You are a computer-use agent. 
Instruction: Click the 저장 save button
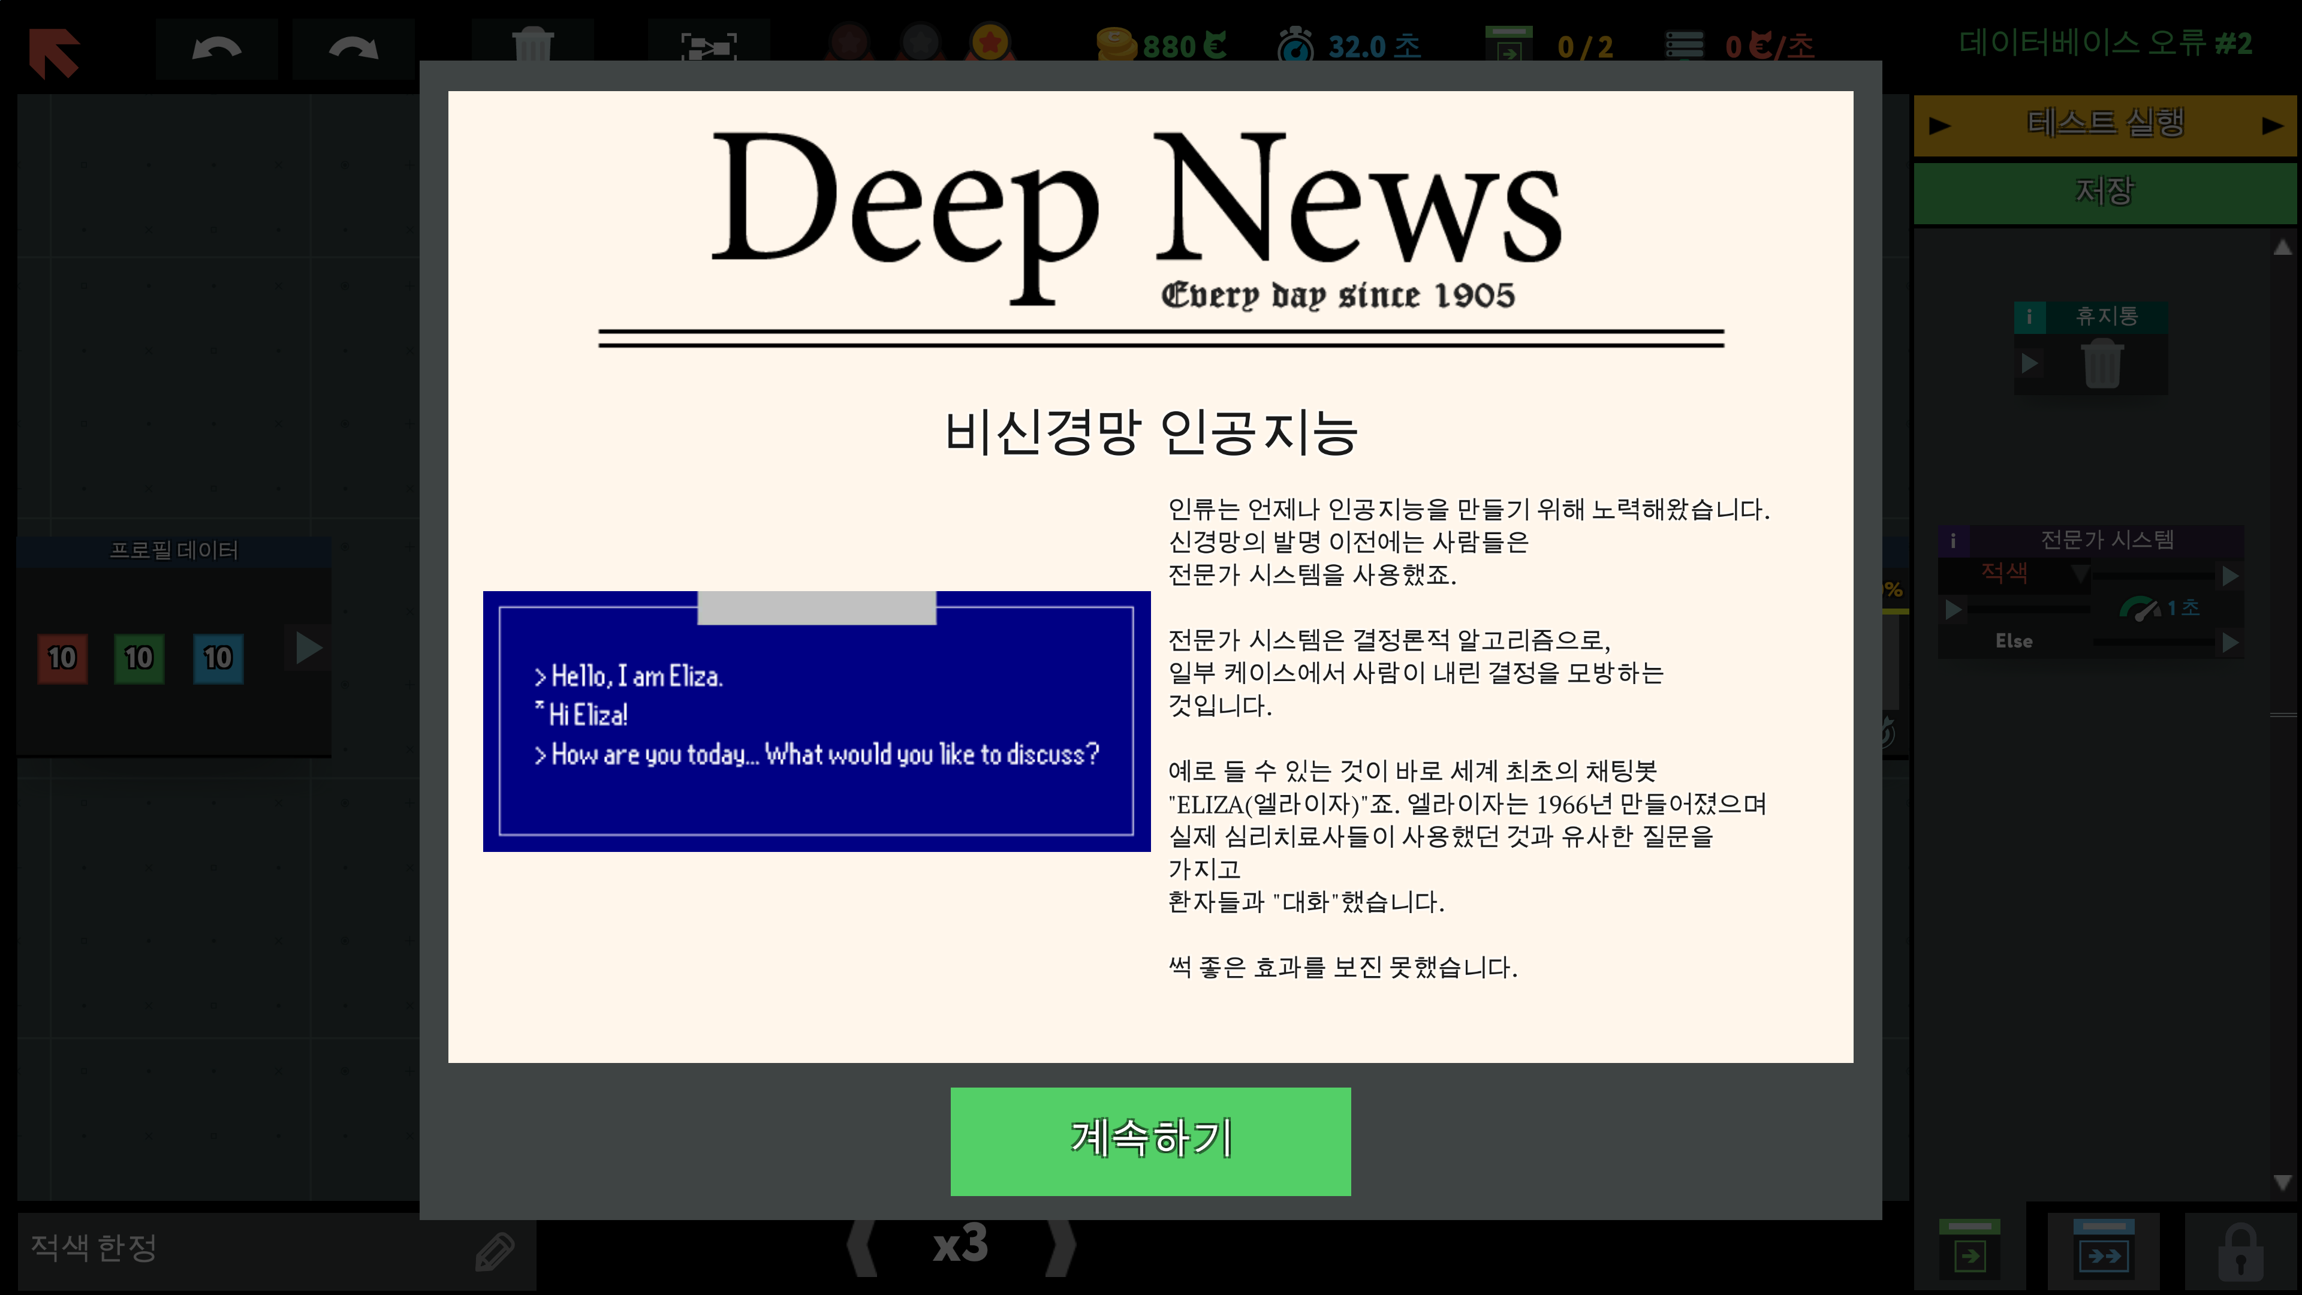2105,191
